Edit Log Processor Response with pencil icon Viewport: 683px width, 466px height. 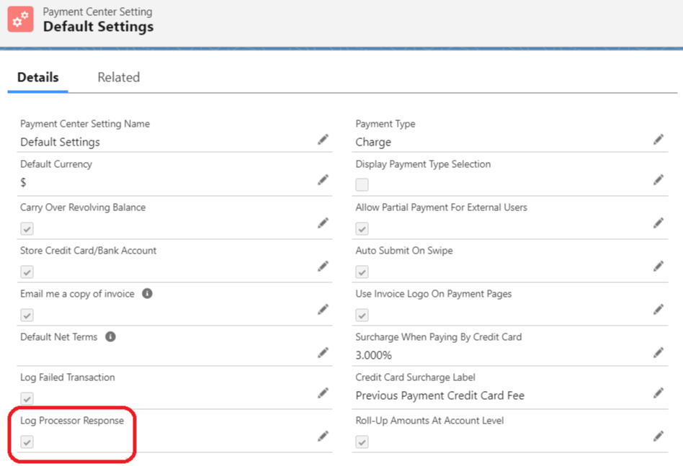(x=323, y=436)
